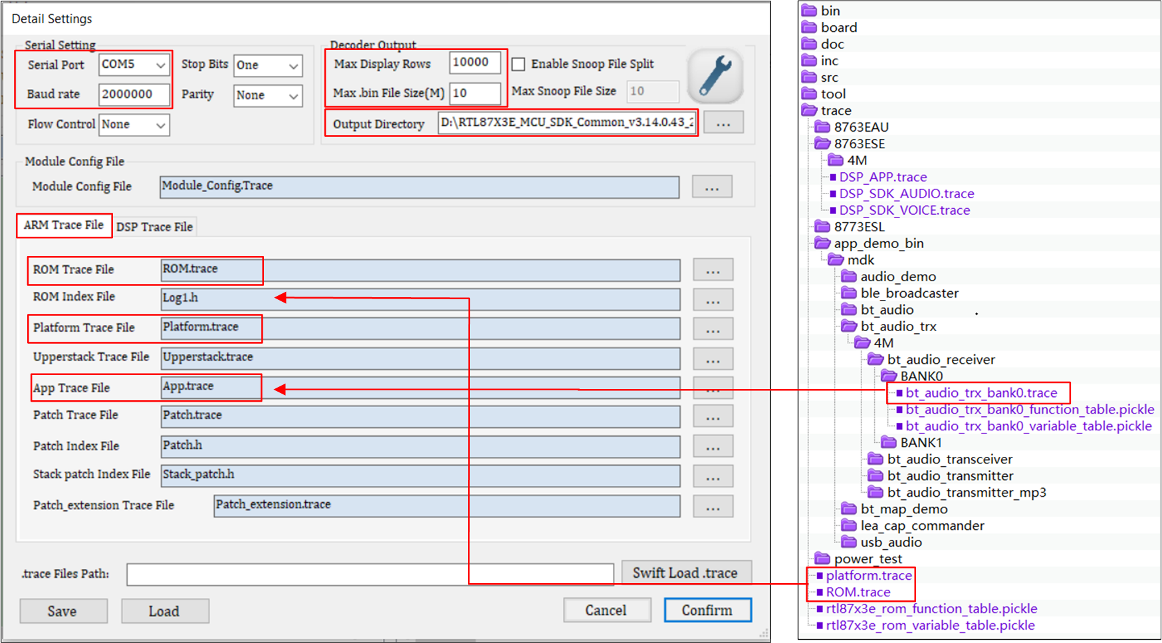
Task: Click the DSP_APP.trace file entry
Action: (x=882, y=177)
